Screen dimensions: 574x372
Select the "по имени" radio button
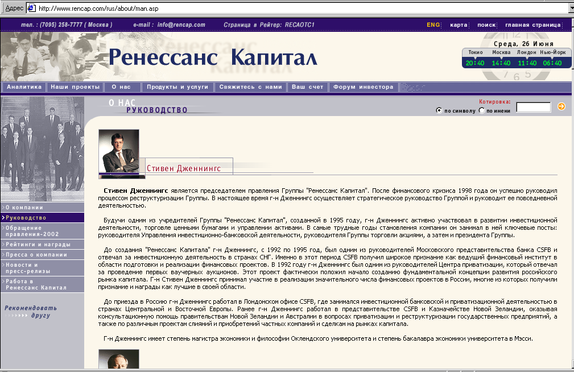482,110
